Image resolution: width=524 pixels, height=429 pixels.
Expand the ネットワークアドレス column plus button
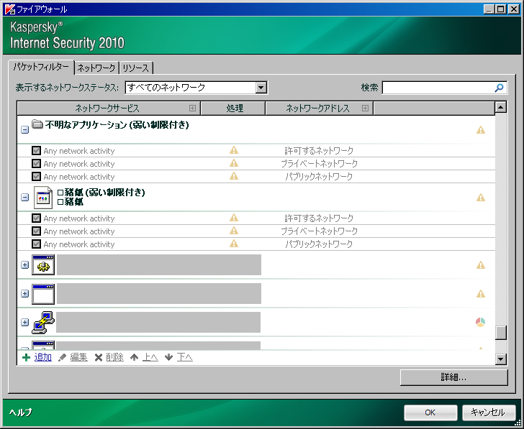pyautogui.click(x=365, y=108)
